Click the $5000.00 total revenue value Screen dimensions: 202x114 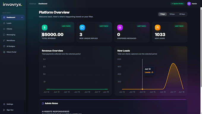[53, 35]
